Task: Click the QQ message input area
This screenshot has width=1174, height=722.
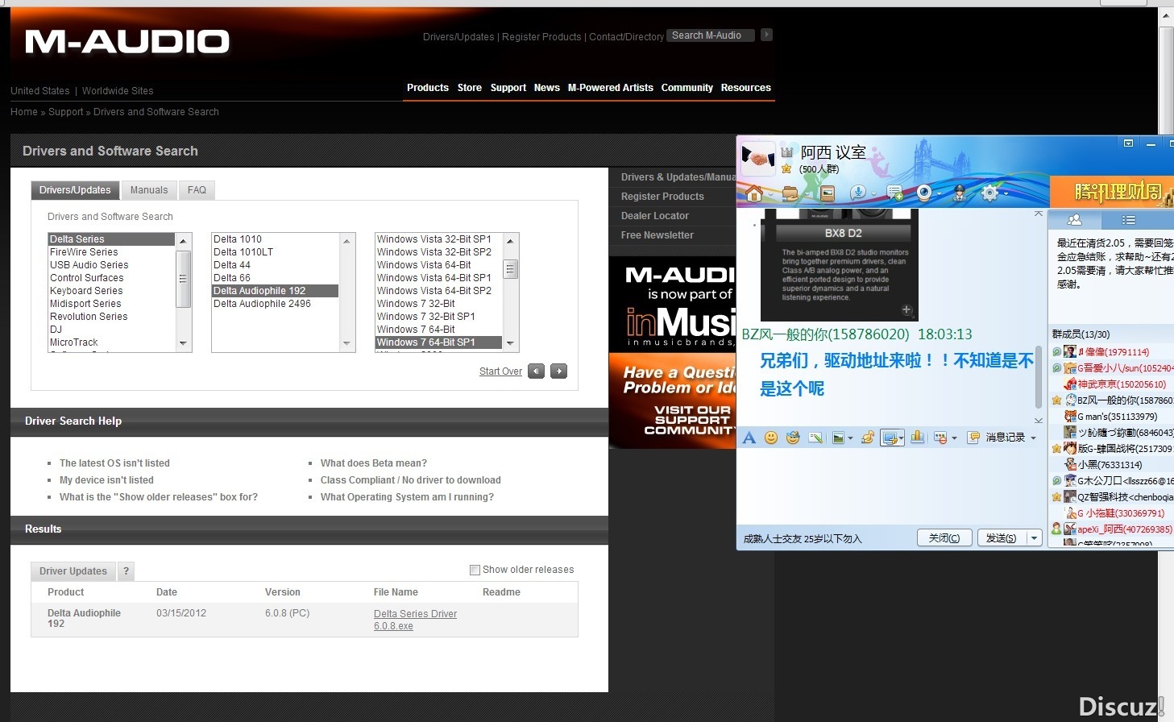Action: click(x=890, y=486)
